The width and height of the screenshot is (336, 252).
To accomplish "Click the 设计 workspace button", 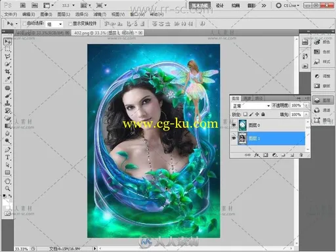I will pyautogui.click(x=220, y=5).
